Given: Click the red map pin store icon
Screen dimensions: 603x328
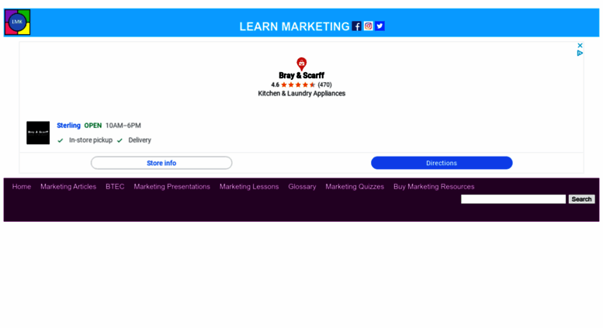Looking at the screenshot, I should 301,64.
